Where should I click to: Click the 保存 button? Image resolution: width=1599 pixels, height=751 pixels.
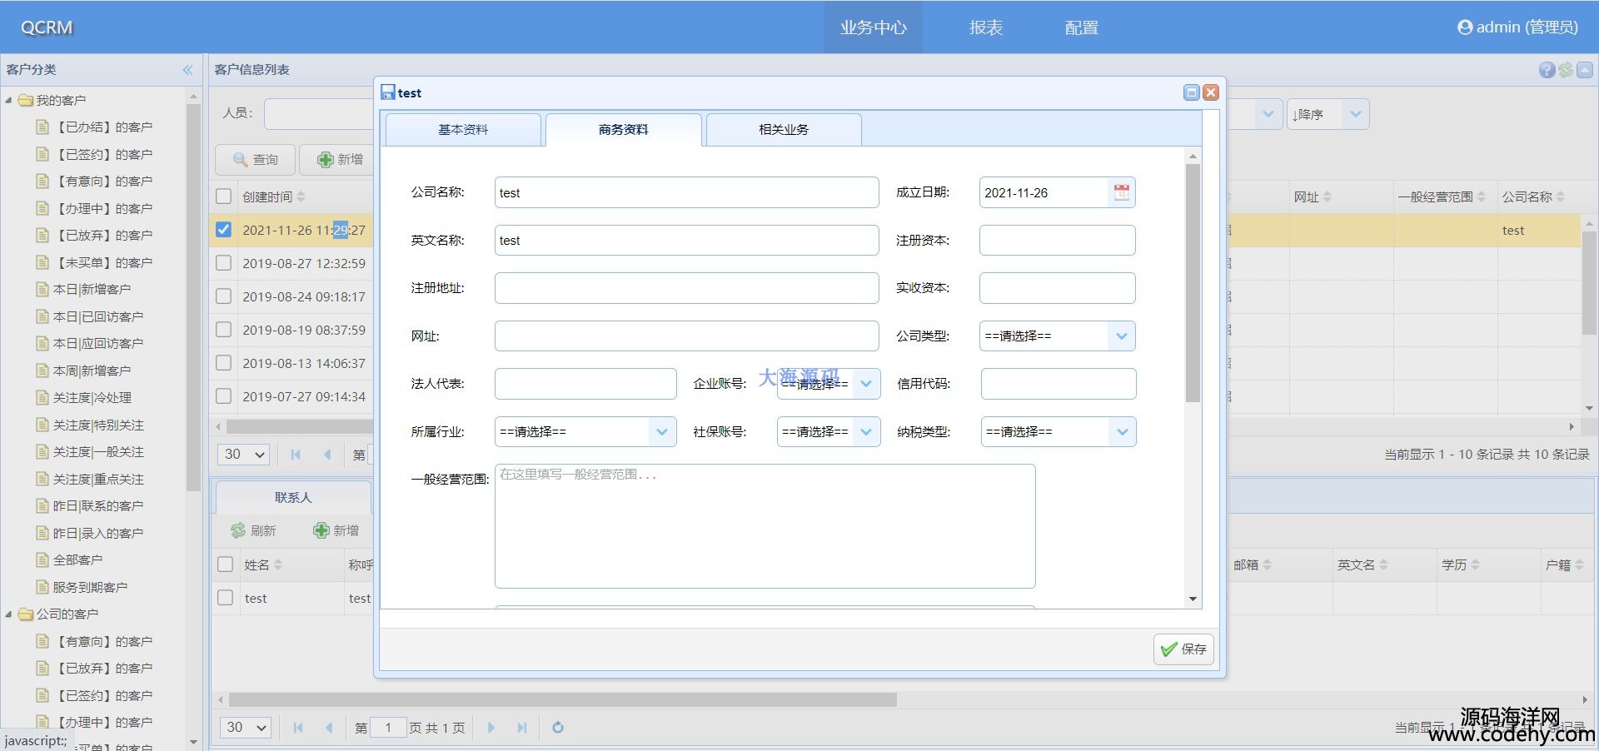tap(1183, 649)
